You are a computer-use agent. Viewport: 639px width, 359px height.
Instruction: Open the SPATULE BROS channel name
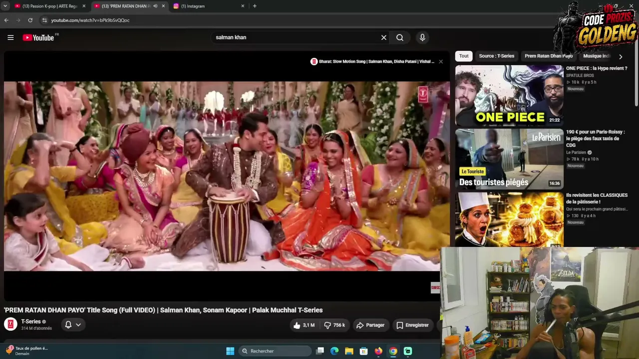pos(580,75)
